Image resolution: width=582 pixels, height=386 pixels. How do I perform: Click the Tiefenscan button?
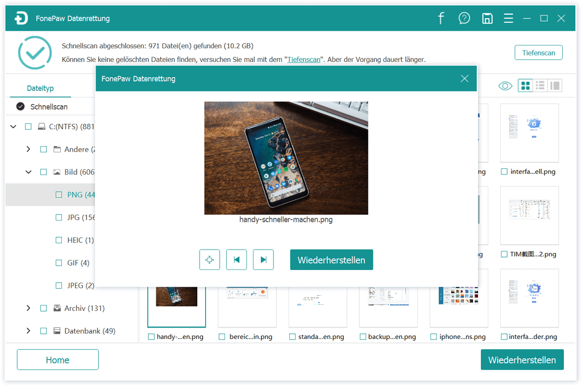[538, 53]
